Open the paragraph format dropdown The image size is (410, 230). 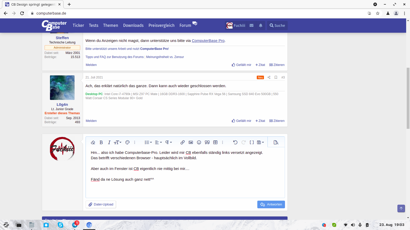click(168, 142)
